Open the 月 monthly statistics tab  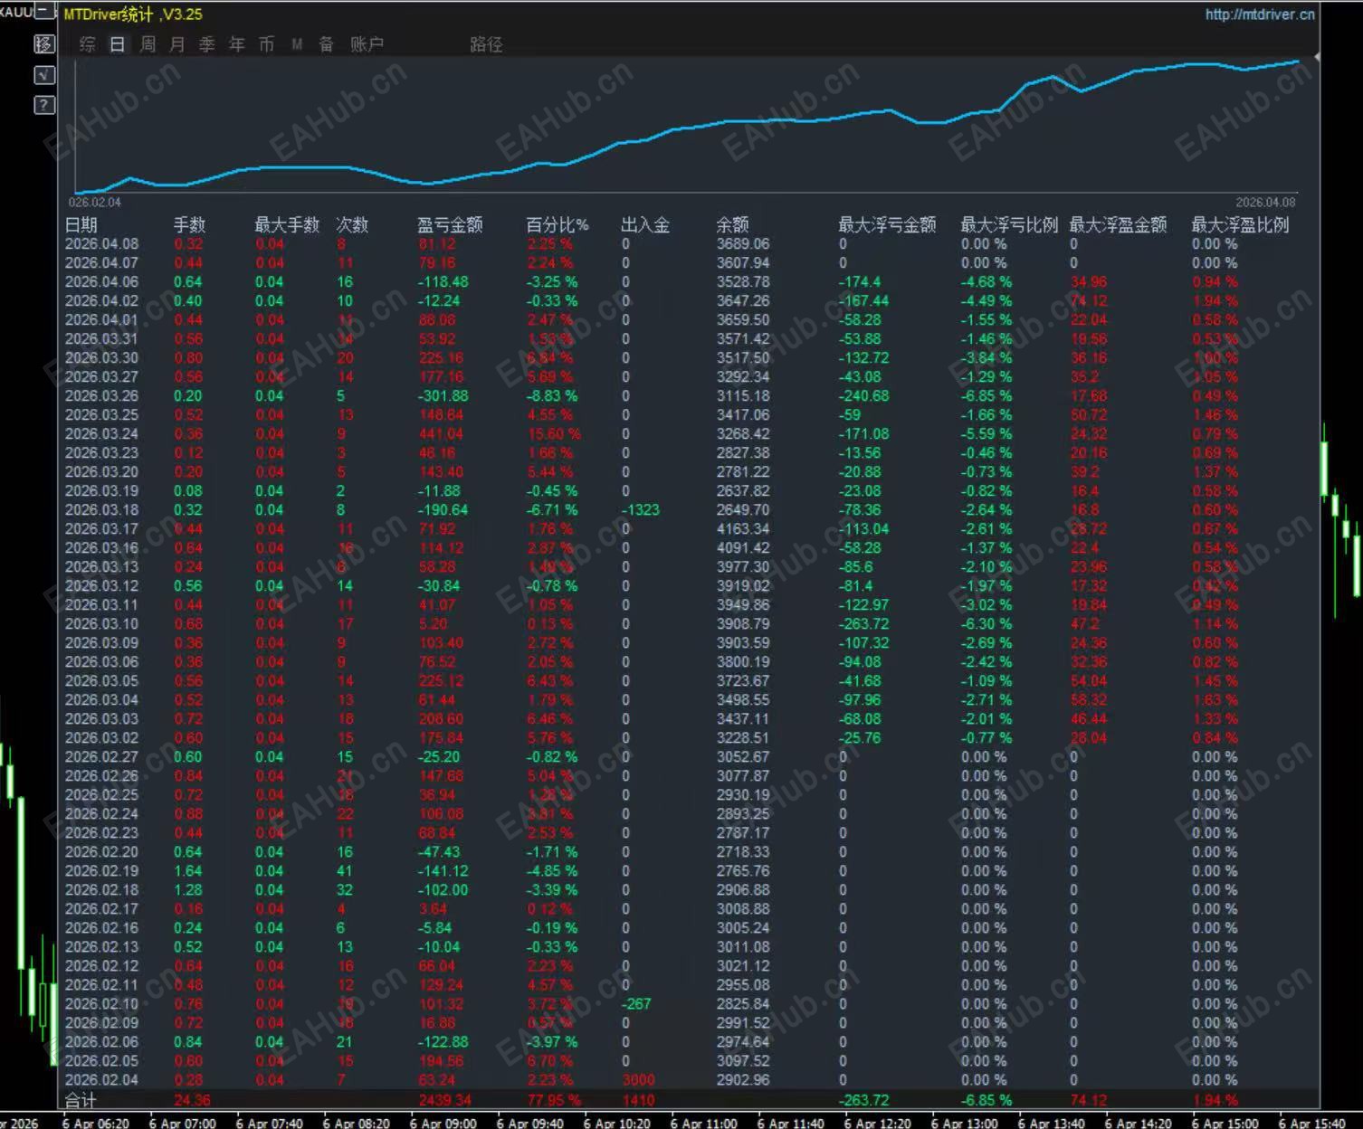click(177, 44)
